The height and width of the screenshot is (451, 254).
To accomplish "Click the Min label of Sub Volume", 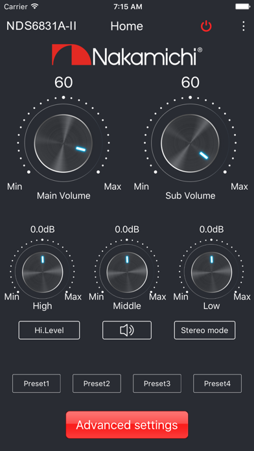I will (141, 187).
